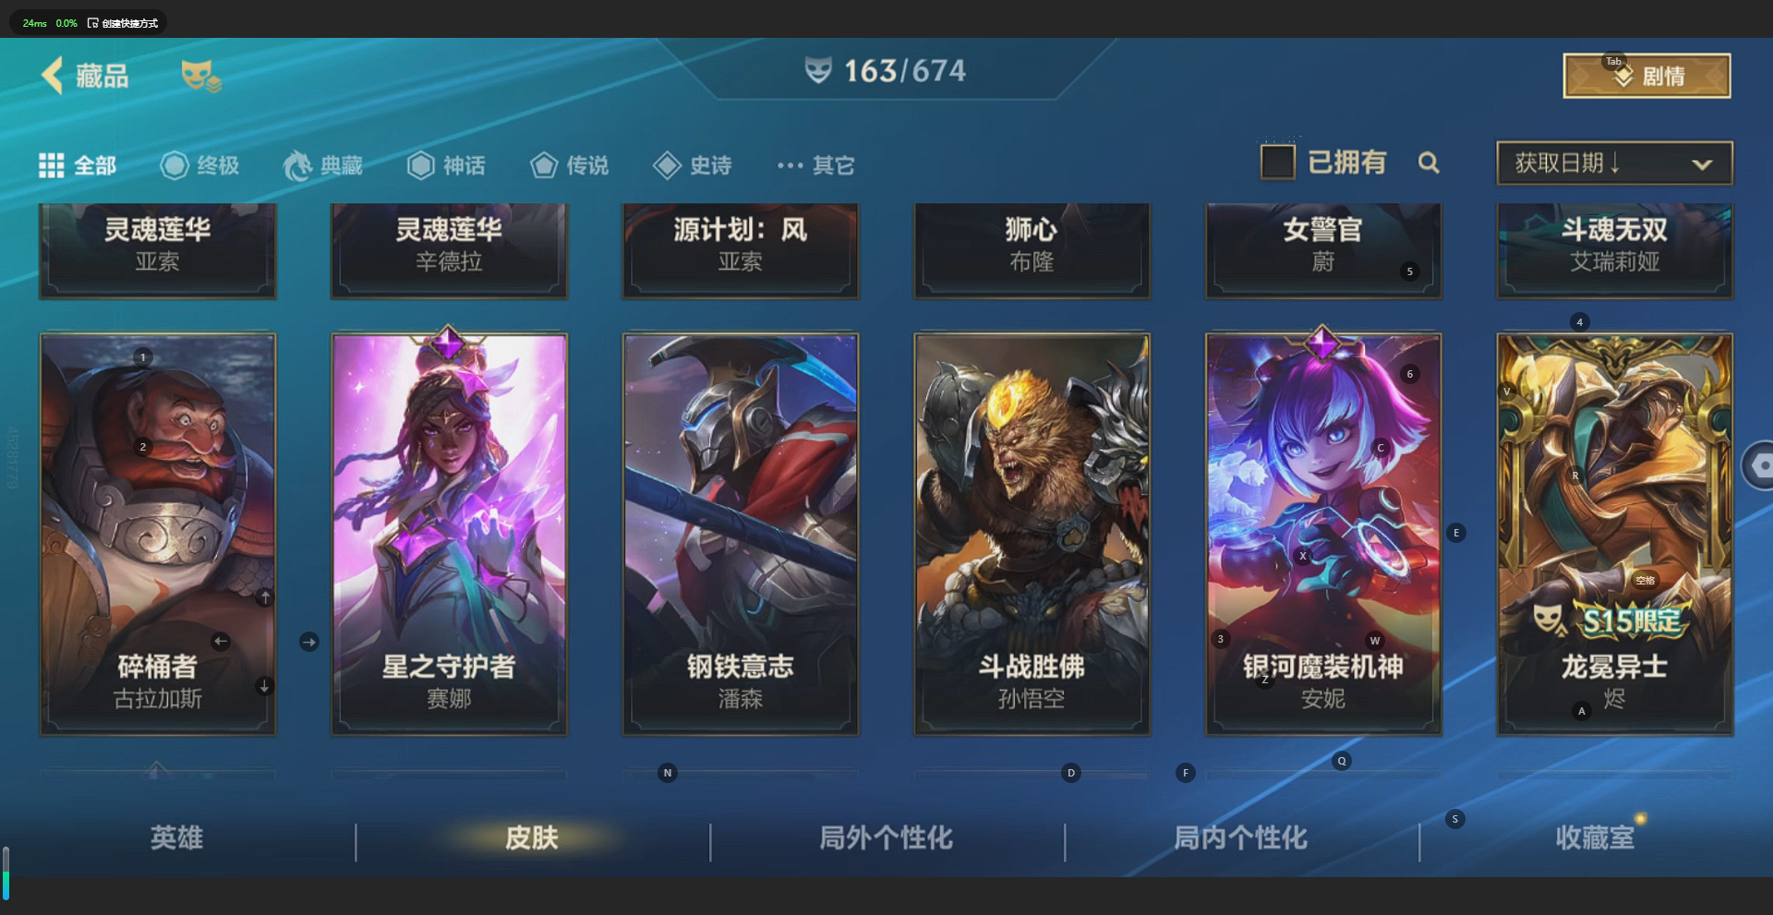1773x915 pixels.
Task: Filter skins by 神话 tier icon
Action: [x=420, y=165]
